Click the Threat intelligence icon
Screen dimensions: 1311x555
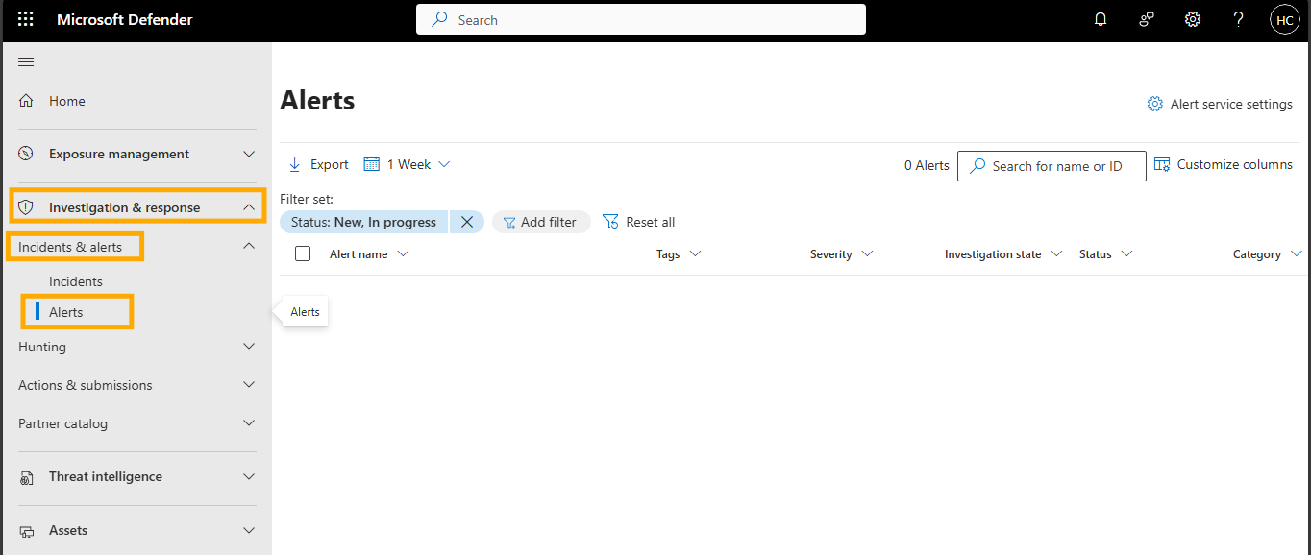coord(27,477)
